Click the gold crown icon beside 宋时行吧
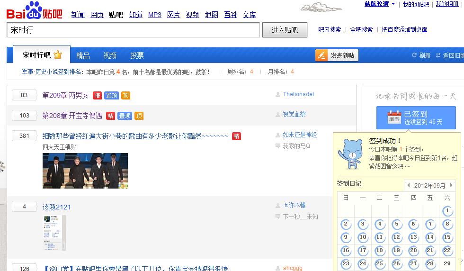Viewport: 464px width, 271px height. click(58, 54)
